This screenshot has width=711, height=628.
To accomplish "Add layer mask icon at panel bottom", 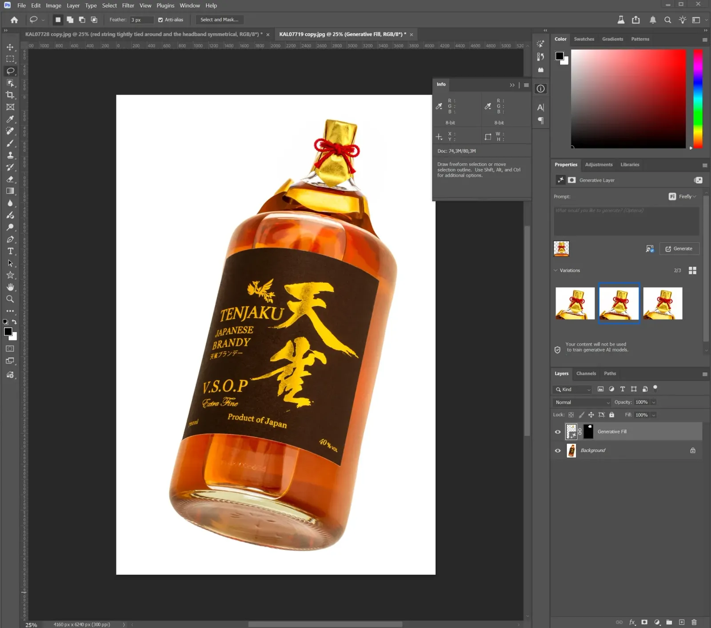I will coord(644,622).
